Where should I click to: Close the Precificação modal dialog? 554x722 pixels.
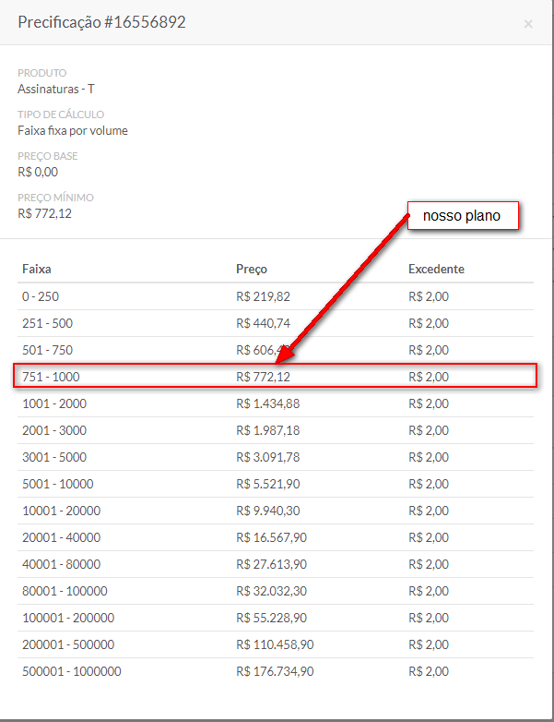pos(528,24)
